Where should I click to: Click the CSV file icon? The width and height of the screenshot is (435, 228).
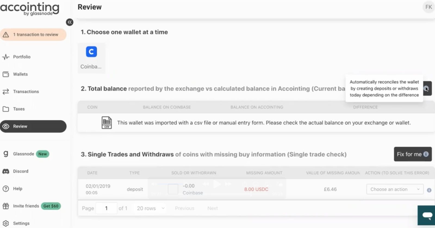coord(107,123)
